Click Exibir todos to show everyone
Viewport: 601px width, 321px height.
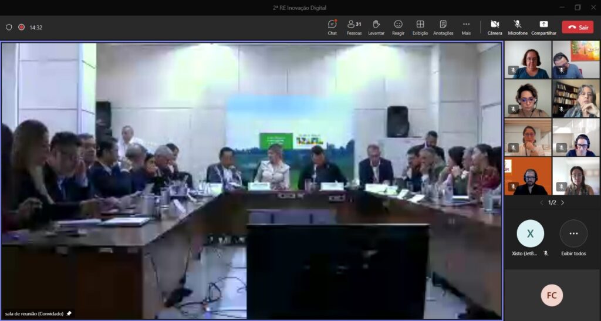click(573, 234)
